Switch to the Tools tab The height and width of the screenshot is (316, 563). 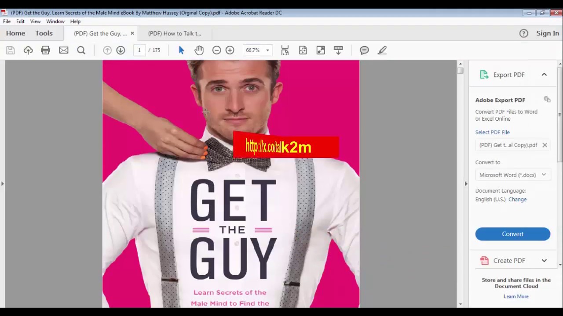point(44,33)
